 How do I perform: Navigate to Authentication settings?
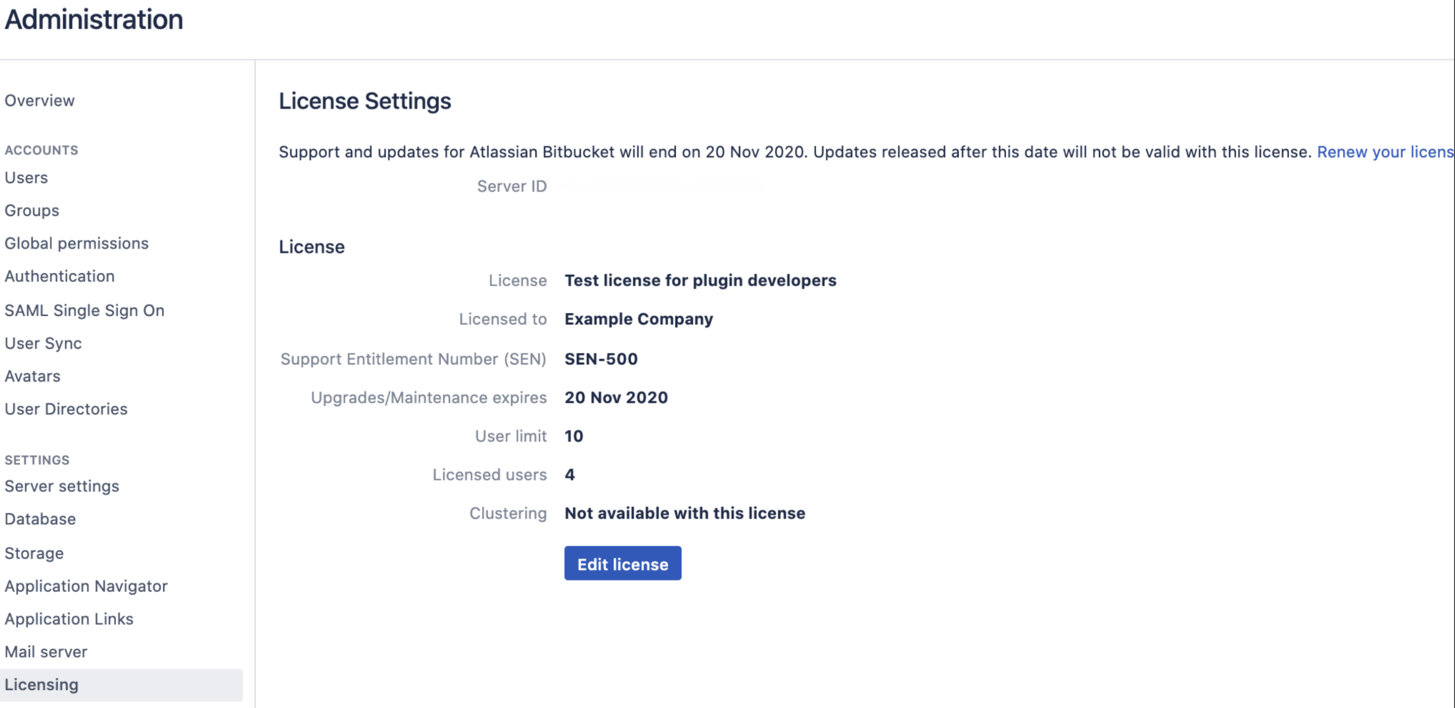(x=59, y=276)
